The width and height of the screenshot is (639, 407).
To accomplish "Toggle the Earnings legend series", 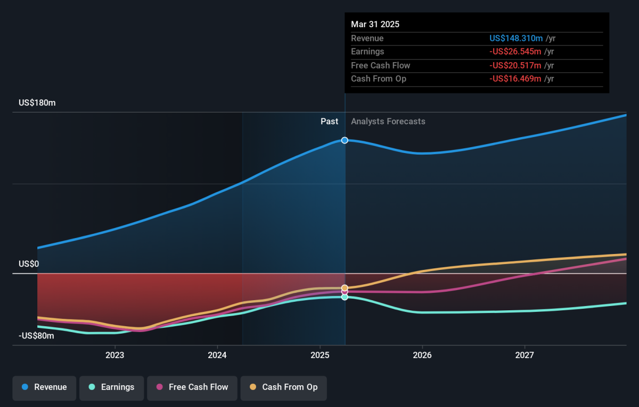I will pos(112,387).
